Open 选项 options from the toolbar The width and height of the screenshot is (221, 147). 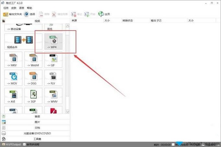[29, 14]
